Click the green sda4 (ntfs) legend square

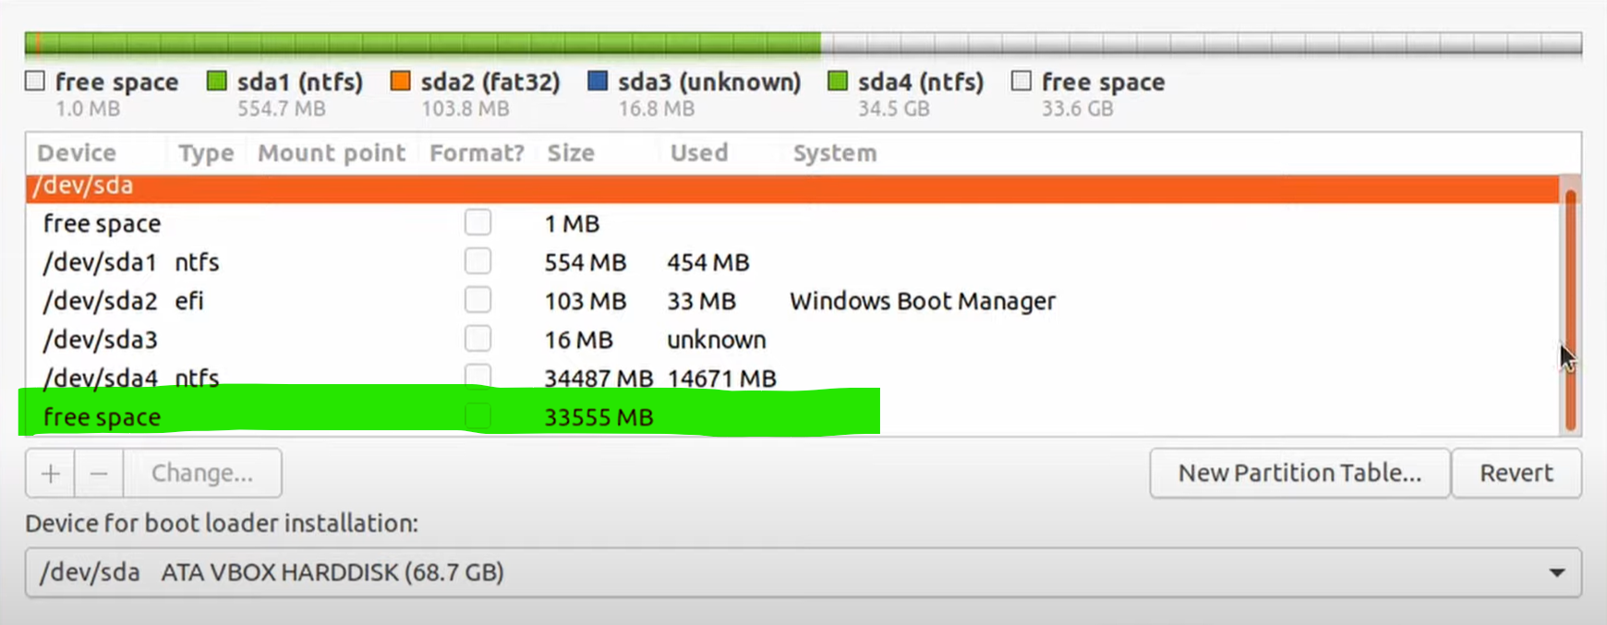click(x=839, y=81)
